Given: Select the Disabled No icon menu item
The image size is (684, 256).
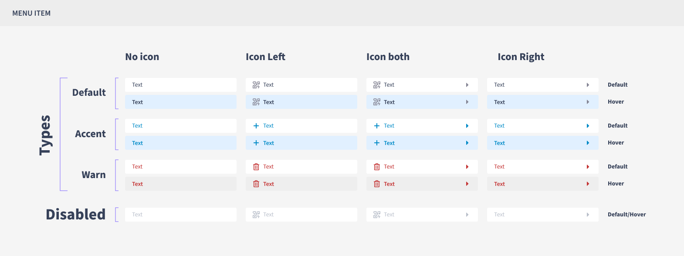Looking at the screenshot, I should [x=180, y=215].
